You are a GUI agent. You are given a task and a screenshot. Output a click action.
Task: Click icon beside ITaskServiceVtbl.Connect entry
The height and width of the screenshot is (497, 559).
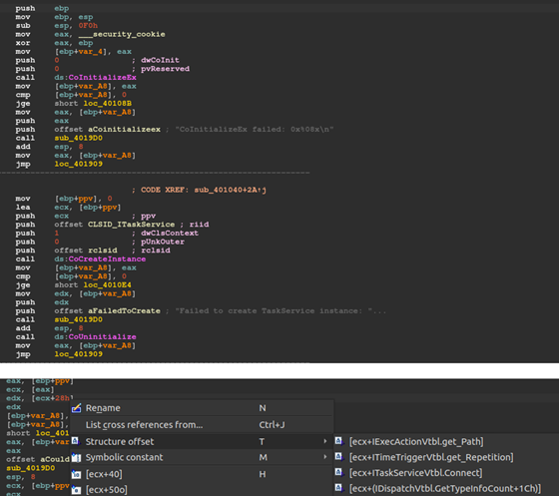tap(338, 472)
